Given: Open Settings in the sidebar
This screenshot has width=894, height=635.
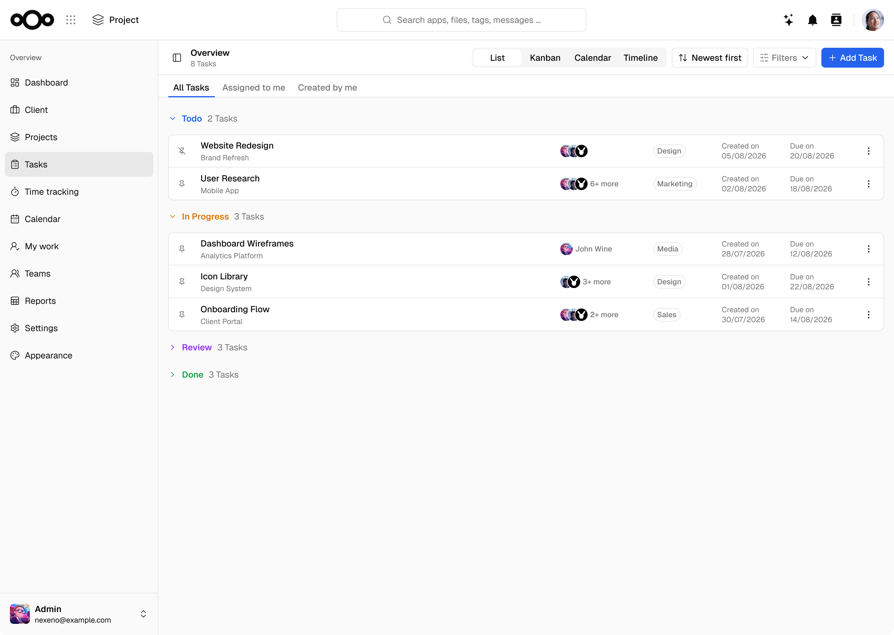Looking at the screenshot, I should [x=79, y=328].
